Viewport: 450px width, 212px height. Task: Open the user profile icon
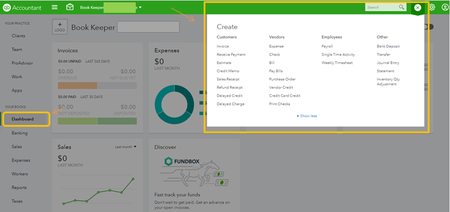tap(445, 8)
